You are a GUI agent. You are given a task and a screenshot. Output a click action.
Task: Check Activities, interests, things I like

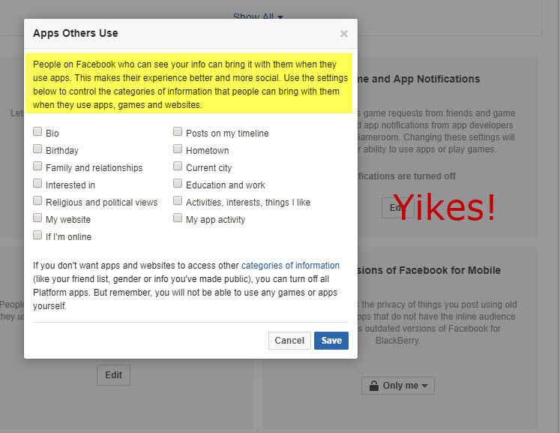click(178, 200)
